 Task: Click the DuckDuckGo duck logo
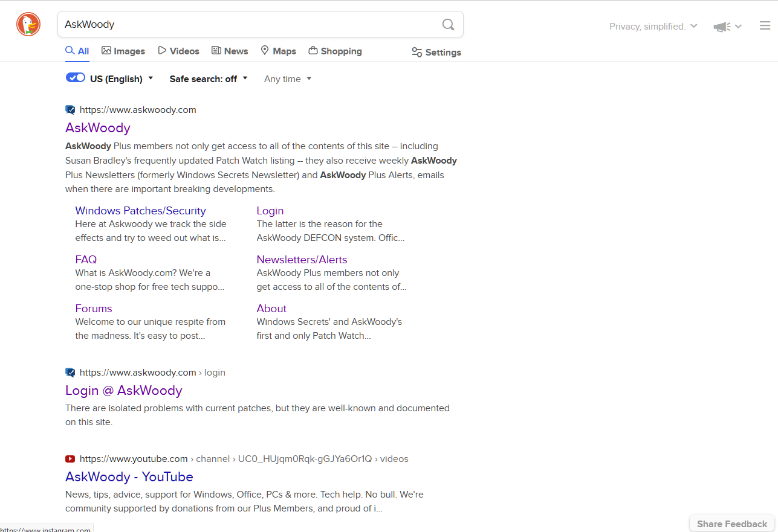click(x=28, y=24)
